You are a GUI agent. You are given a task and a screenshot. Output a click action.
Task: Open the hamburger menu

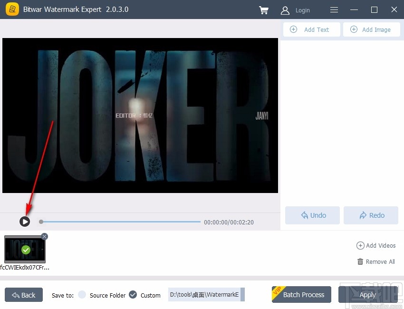334,10
